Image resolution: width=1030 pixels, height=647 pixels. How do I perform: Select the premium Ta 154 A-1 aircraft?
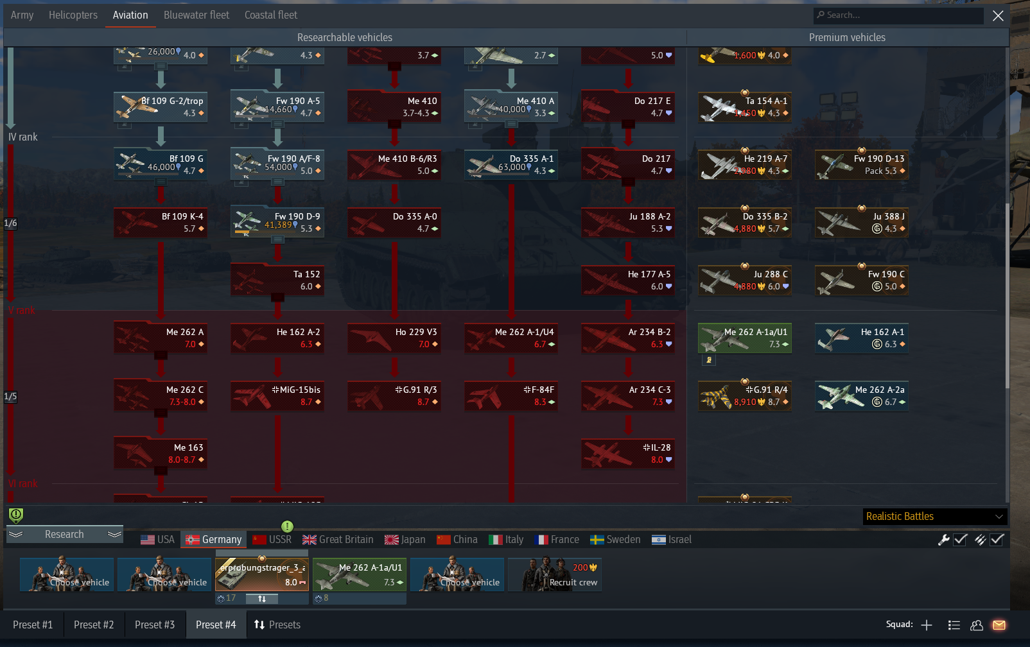(x=745, y=107)
